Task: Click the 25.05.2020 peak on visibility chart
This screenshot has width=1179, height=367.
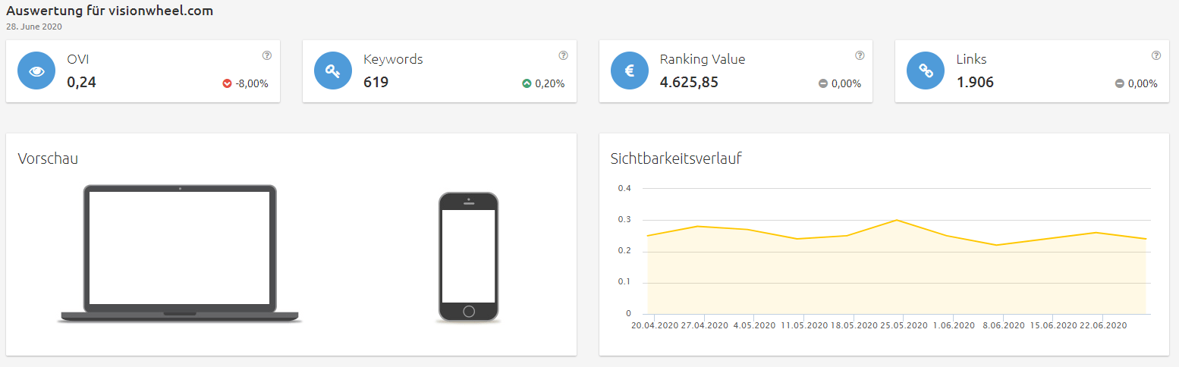Action: click(897, 220)
